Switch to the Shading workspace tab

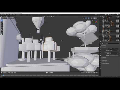pos(39,15)
